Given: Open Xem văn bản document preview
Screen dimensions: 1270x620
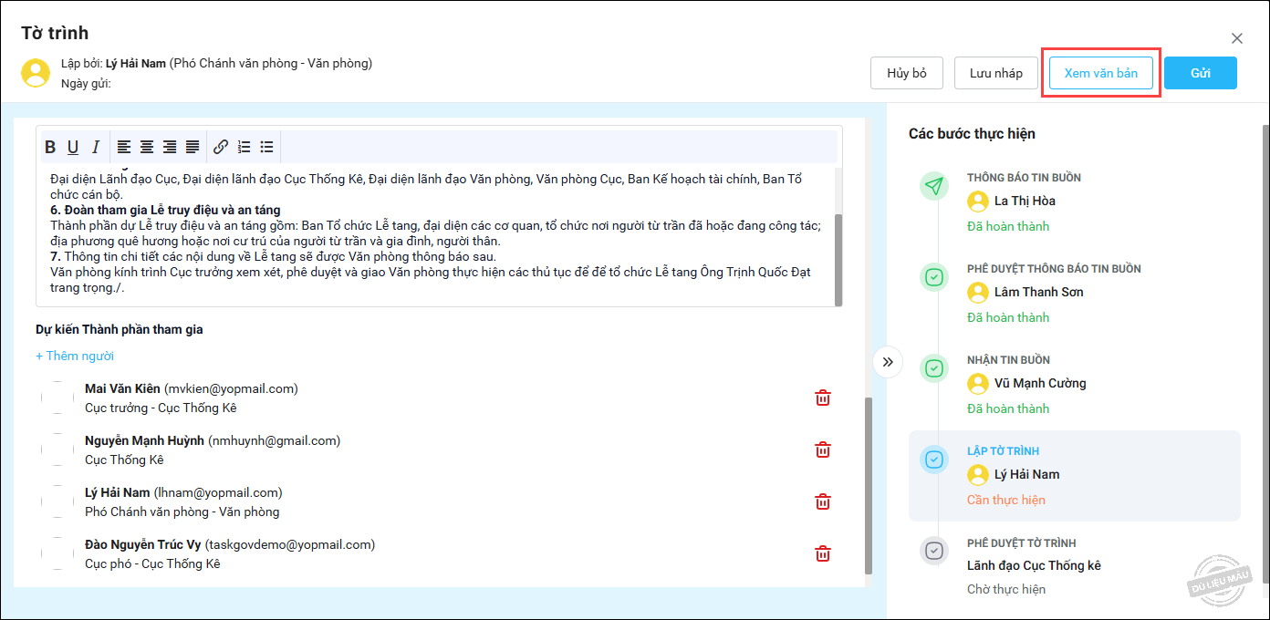Looking at the screenshot, I should tap(1100, 73).
